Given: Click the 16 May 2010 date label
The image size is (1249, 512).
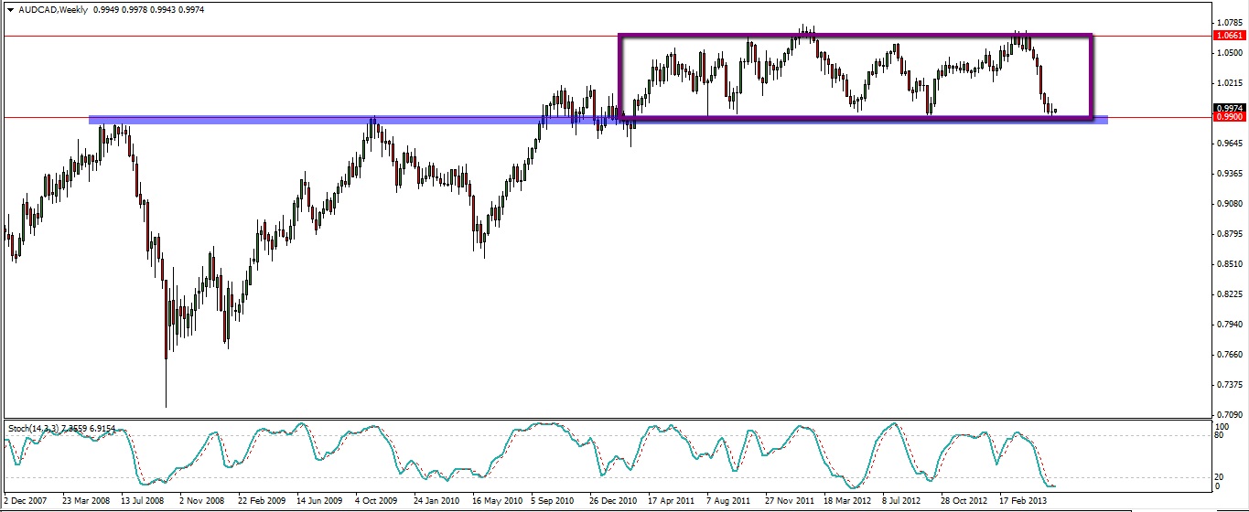Looking at the screenshot, I should pyautogui.click(x=497, y=501).
